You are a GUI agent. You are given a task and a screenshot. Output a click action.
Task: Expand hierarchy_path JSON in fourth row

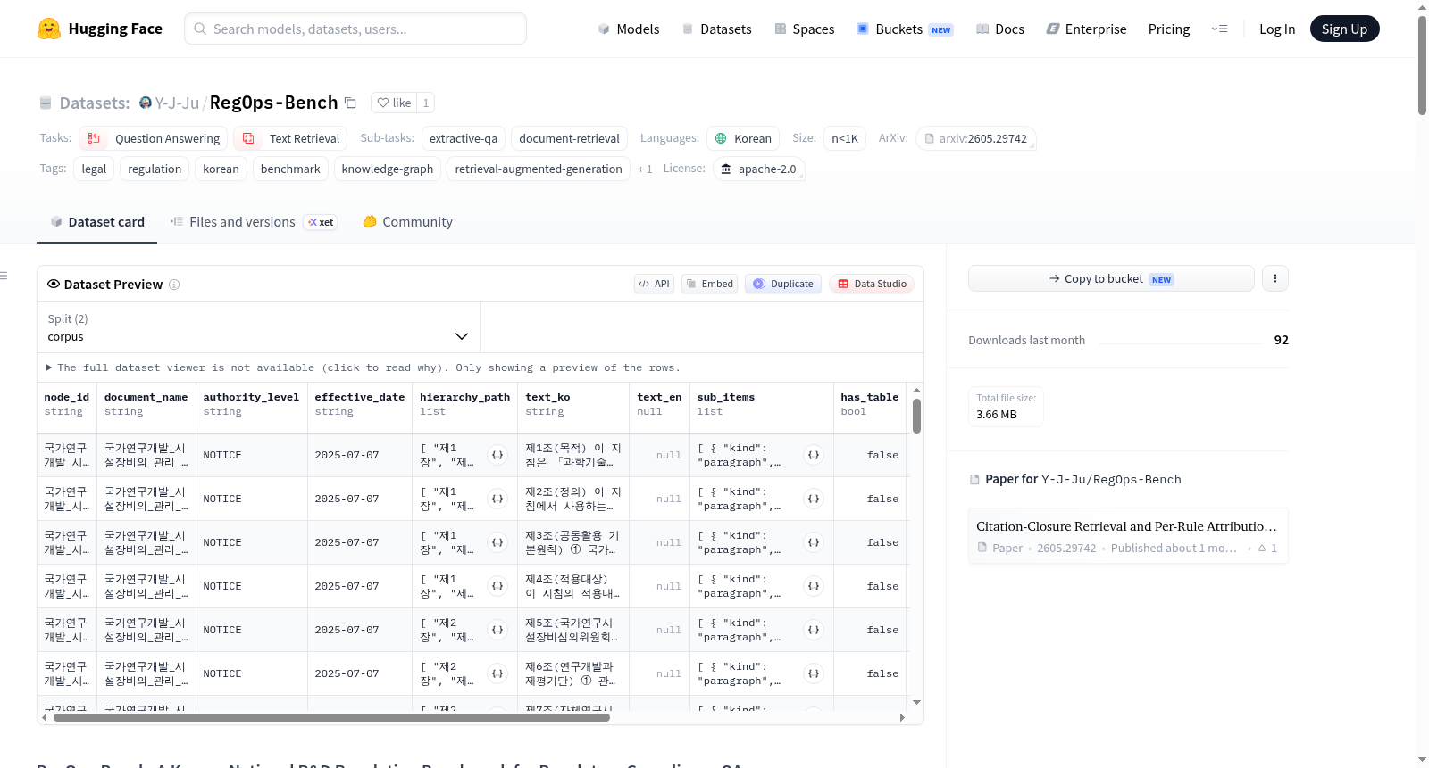pyautogui.click(x=497, y=586)
